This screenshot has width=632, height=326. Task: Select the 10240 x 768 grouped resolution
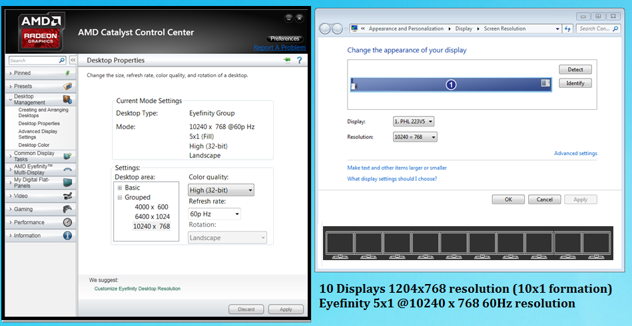pos(152,226)
